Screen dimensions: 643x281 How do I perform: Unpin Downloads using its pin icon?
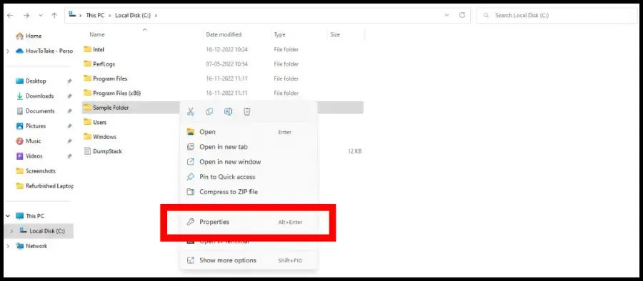[69, 96]
